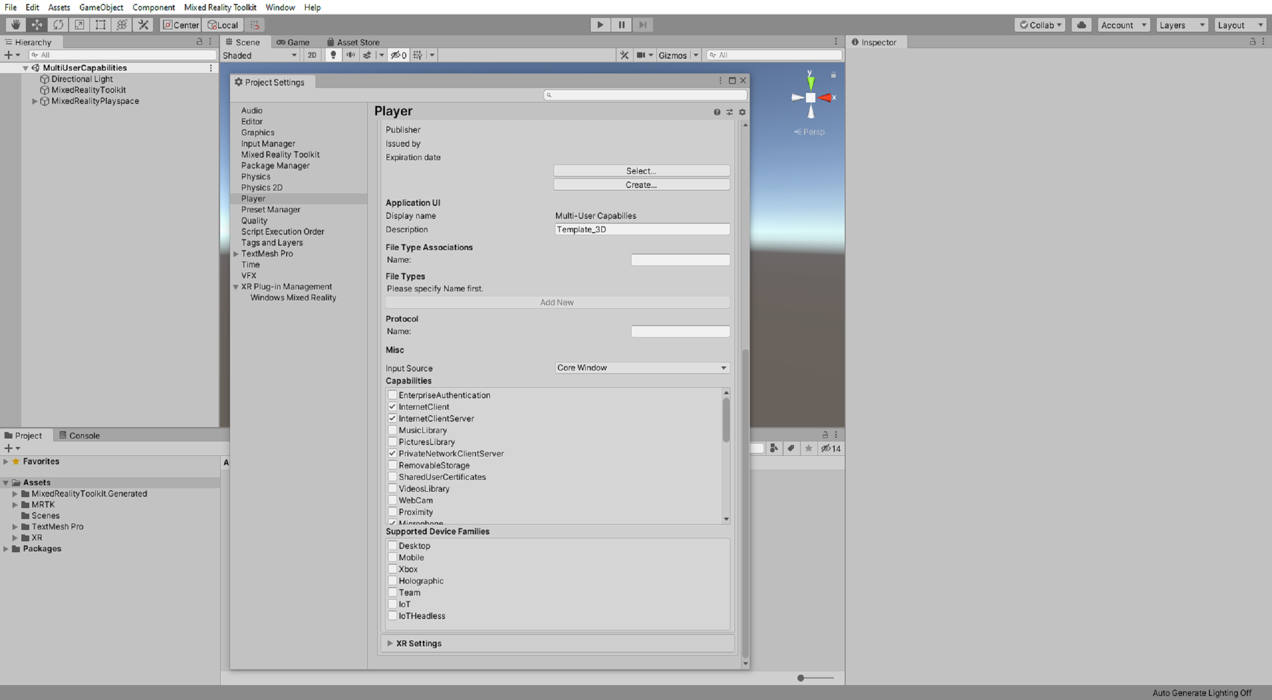Click the Step forward button
Image resolution: width=1272 pixels, height=700 pixels.
[x=643, y=24]
